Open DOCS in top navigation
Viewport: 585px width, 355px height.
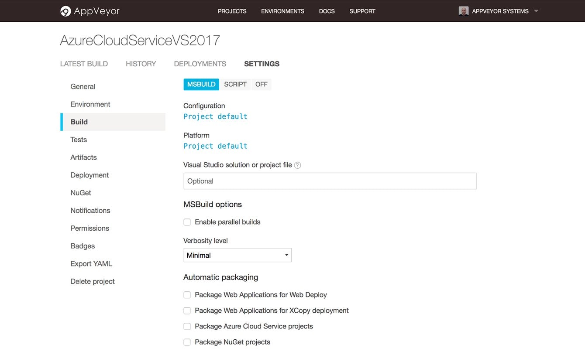pos(327,11)
